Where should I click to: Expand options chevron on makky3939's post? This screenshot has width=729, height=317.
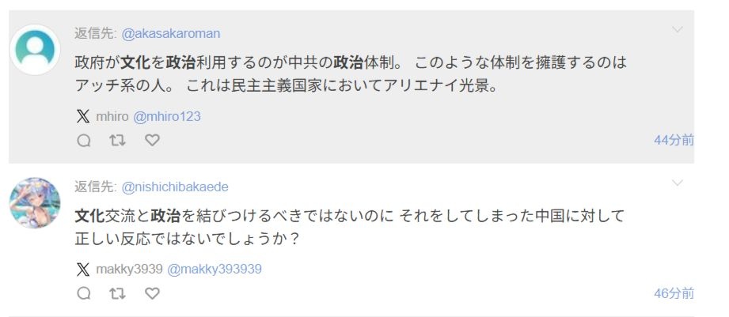tap(678, 183)
